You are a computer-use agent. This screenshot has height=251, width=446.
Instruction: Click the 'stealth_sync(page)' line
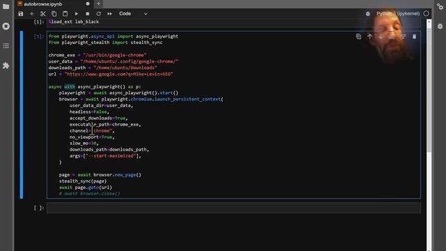83,181
